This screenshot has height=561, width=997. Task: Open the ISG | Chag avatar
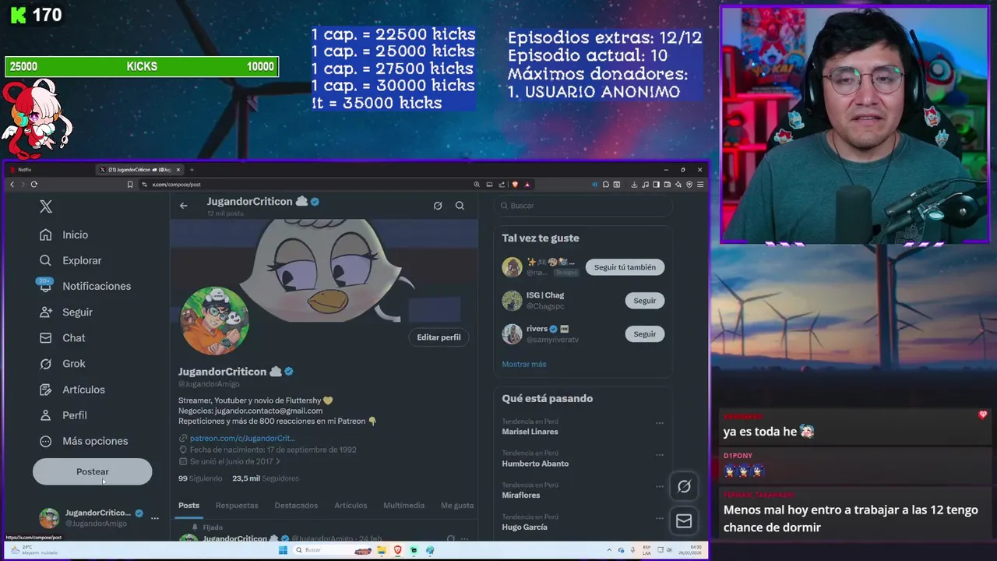[x=512, y=301]
